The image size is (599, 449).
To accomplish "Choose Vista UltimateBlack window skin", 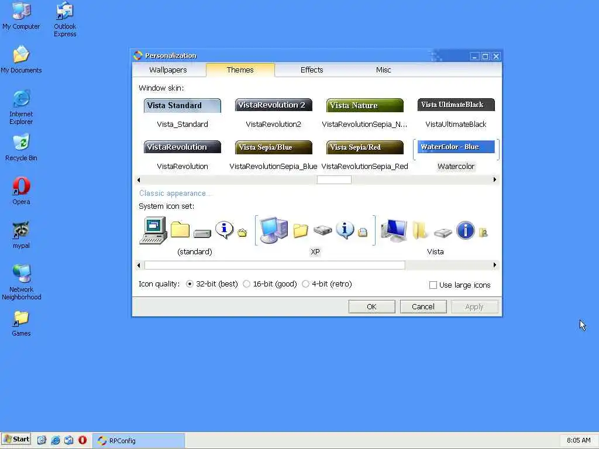I will coord(456,114).
